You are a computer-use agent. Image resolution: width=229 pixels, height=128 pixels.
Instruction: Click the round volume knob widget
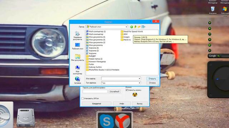(x=221, y=79)
